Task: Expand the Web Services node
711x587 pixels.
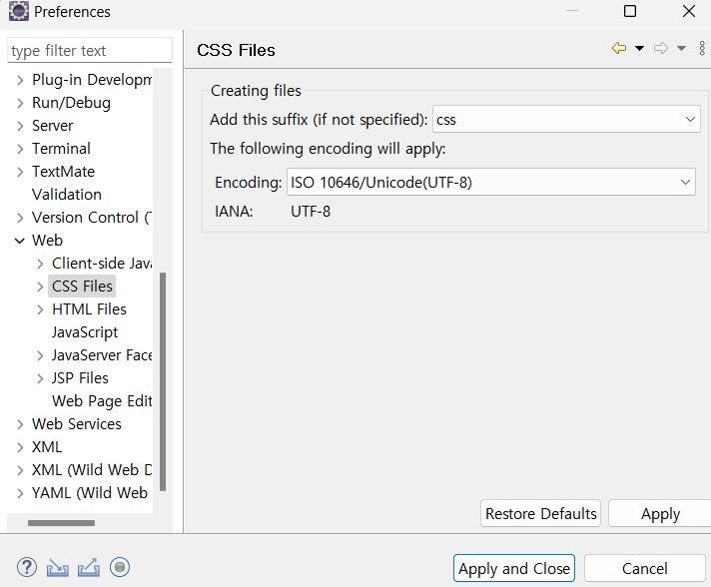Action: click(x=20, y=424)
